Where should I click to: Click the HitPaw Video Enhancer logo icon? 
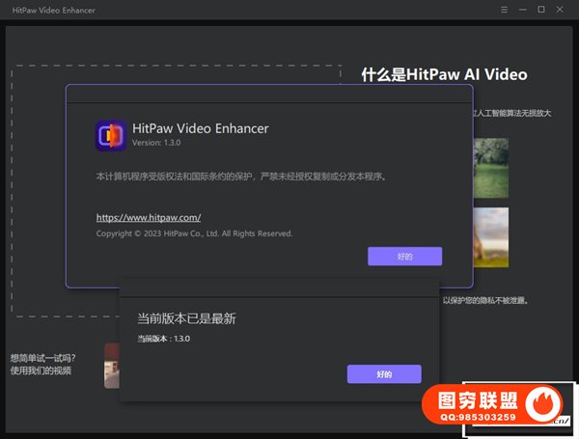(111, 135)
